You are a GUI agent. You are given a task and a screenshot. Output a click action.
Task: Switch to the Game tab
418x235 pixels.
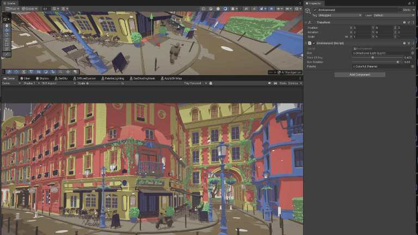tap(9, 78)
